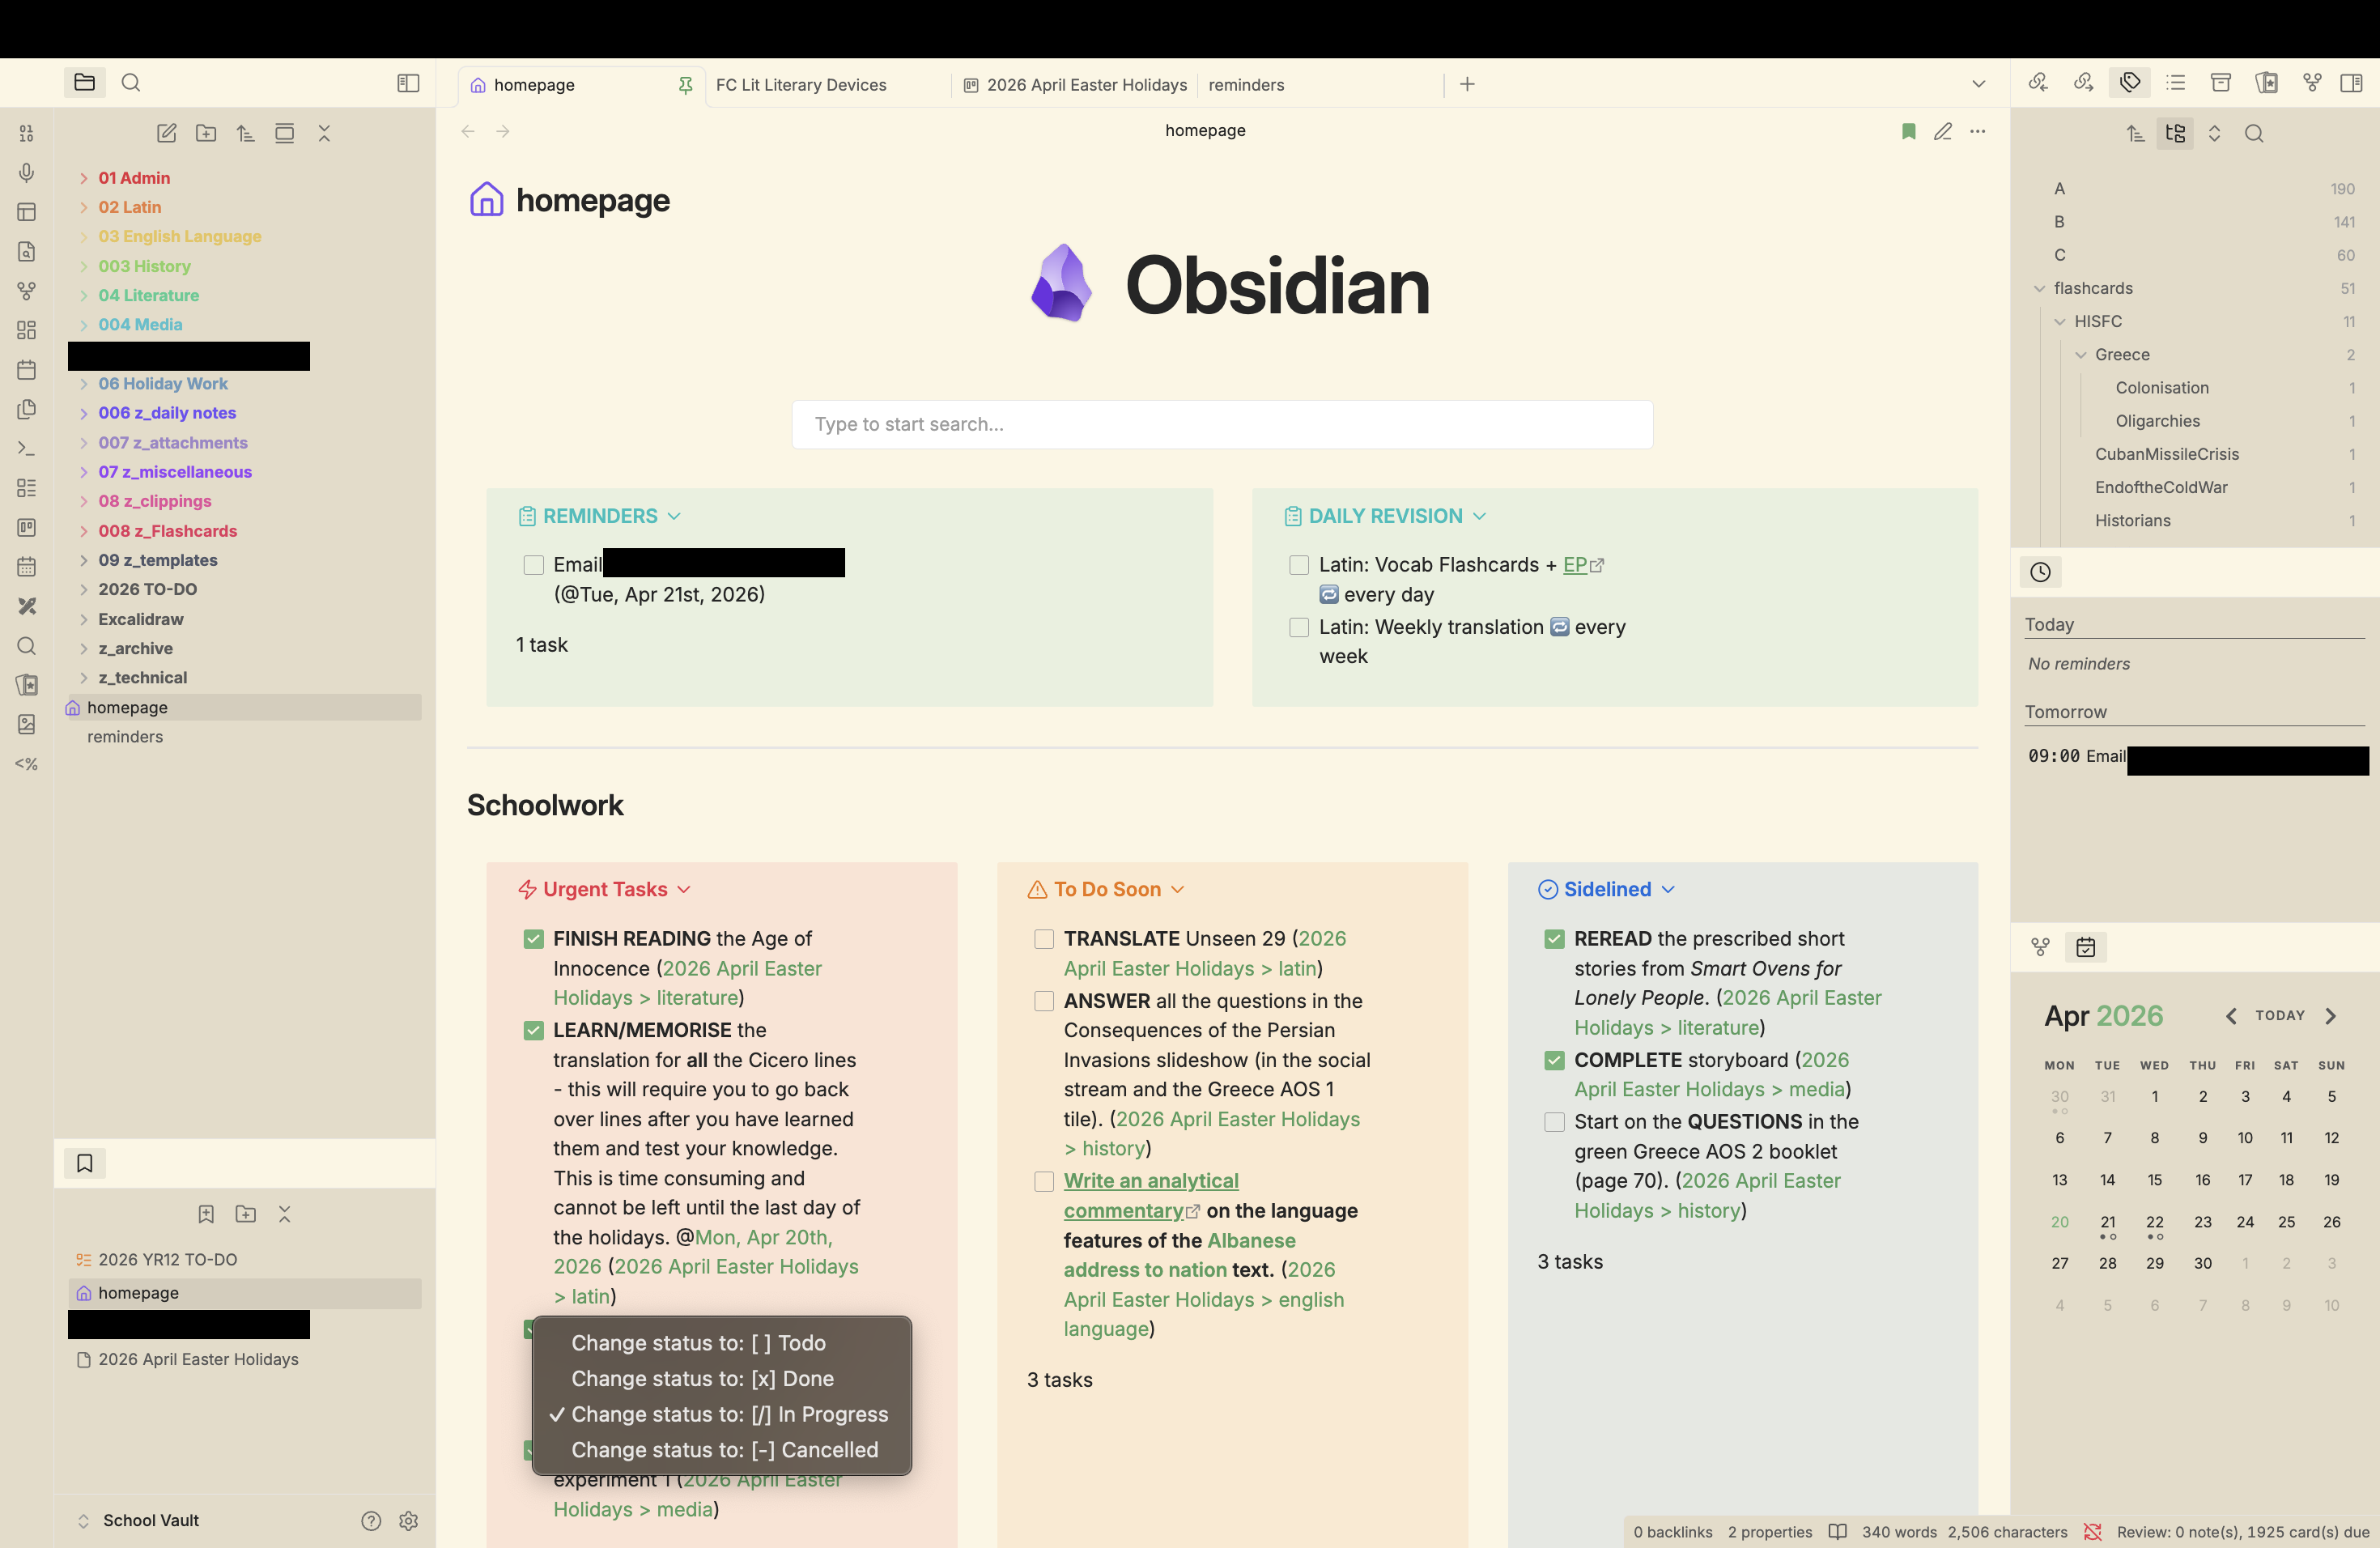
Task: Open the command palette ribbon icon
Action: click(x=27, y=449)
